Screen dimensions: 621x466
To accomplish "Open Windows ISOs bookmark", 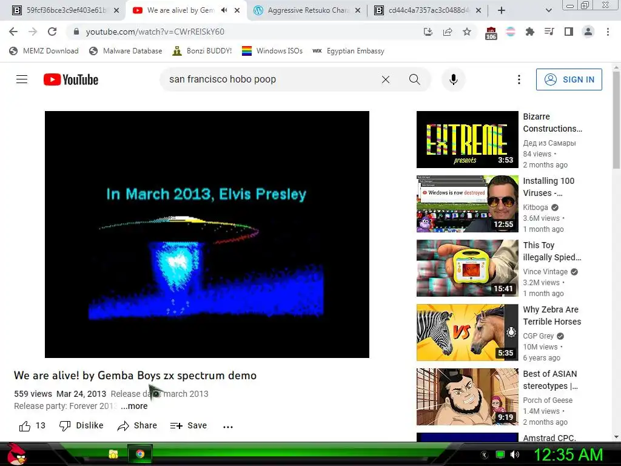I will tap(272, 51).
